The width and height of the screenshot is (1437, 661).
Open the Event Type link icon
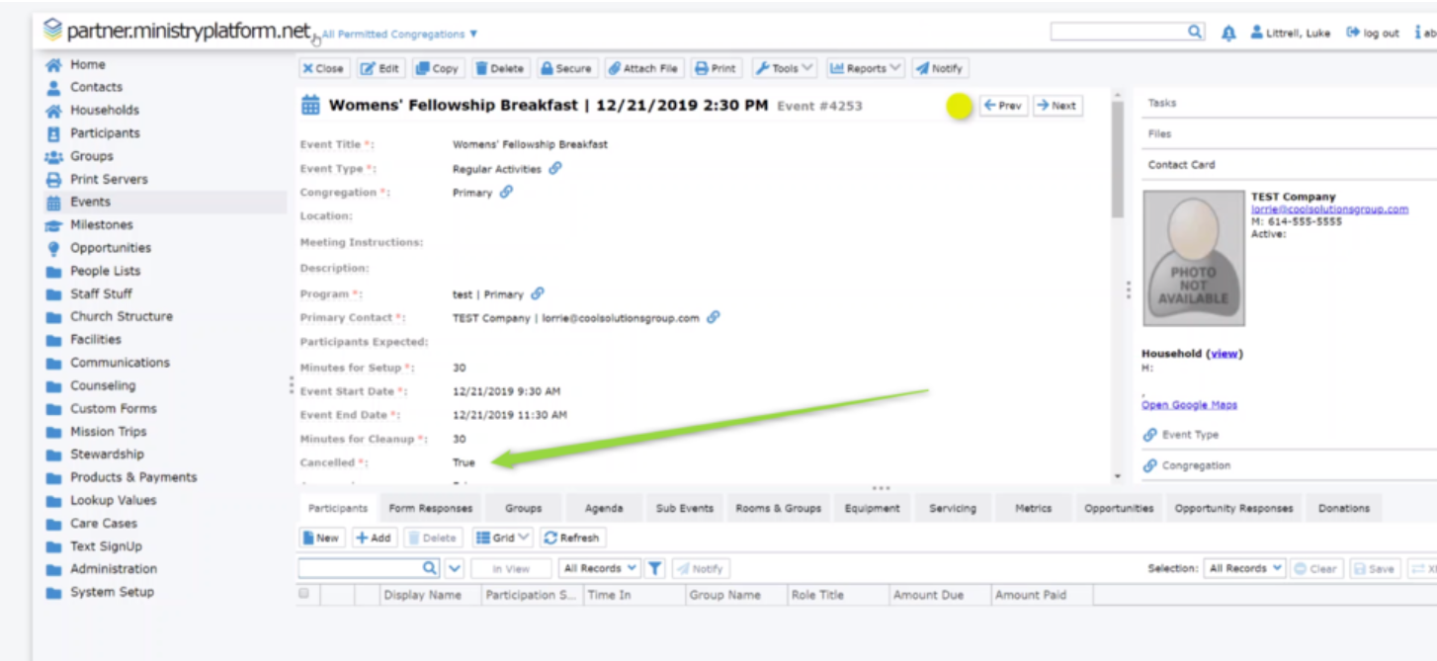click(x=555, y=169)
